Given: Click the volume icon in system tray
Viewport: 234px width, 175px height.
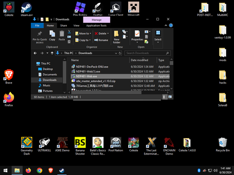Looking at the screenshot, I should click(x=215, y=170).
